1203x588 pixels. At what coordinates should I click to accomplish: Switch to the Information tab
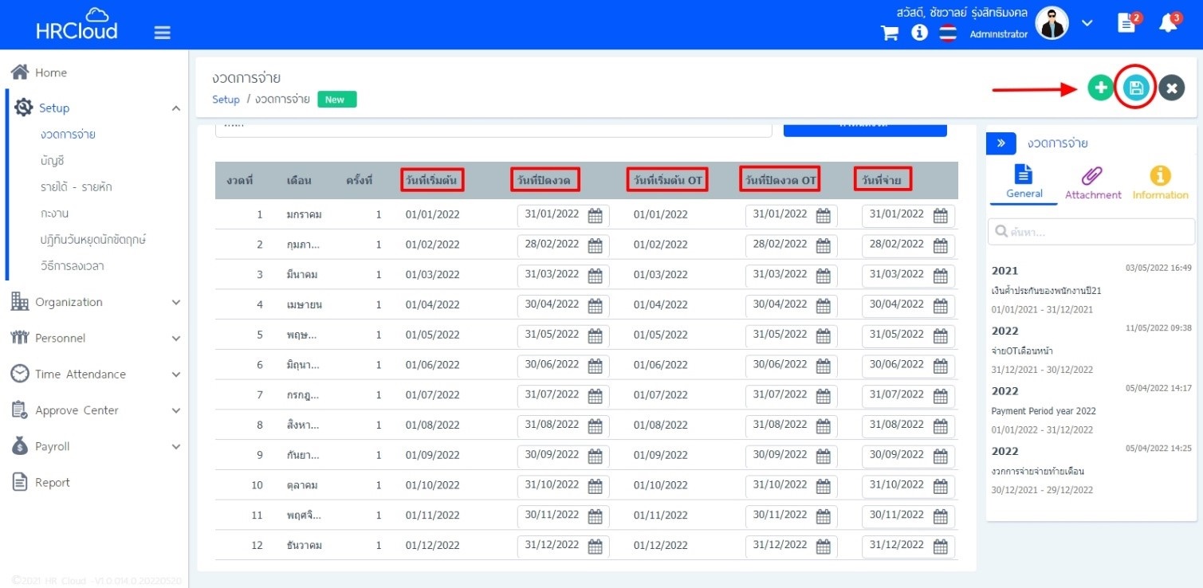click(x=1160, y=182)
